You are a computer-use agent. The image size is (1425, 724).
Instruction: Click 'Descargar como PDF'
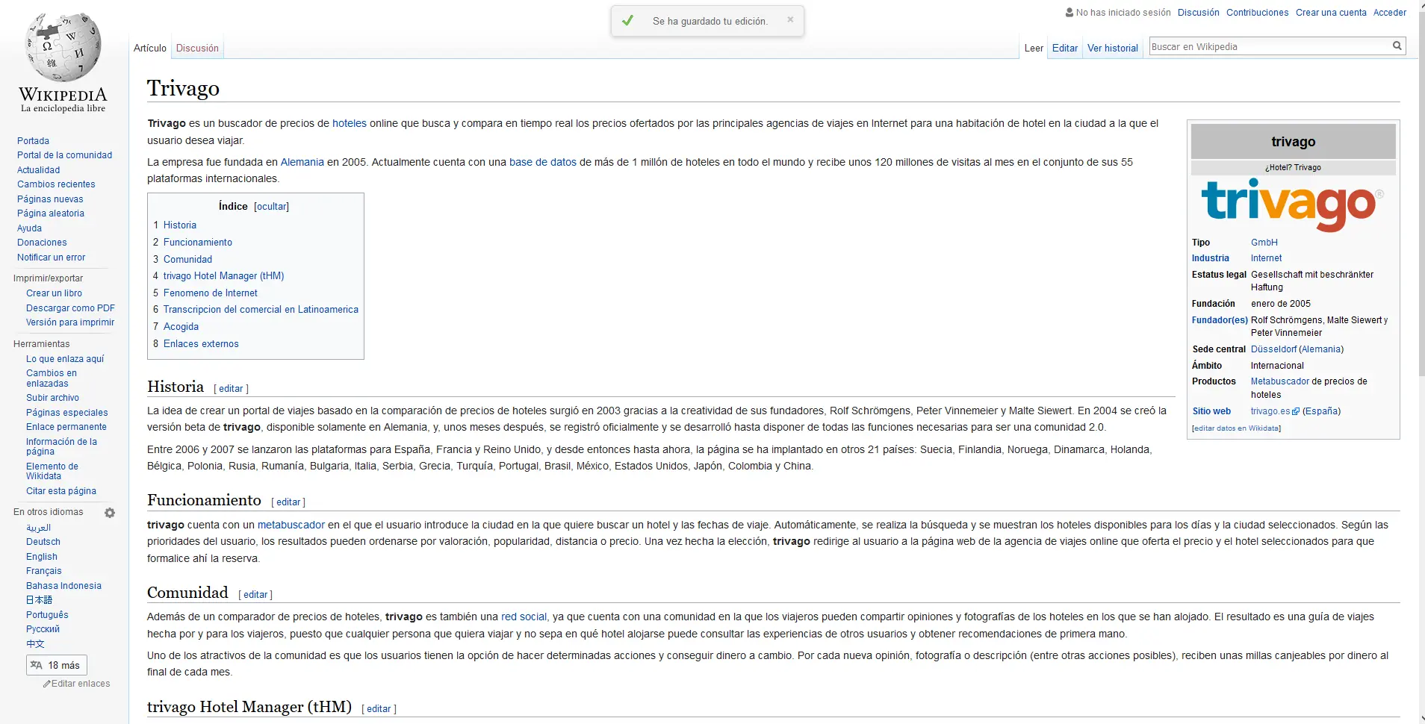pos(71,308)
